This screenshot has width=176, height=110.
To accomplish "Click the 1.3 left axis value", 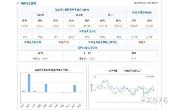I will 95,90.
